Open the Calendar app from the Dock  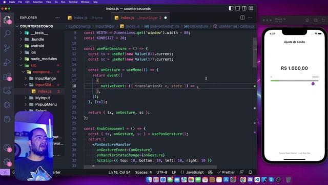coord(205,179)
